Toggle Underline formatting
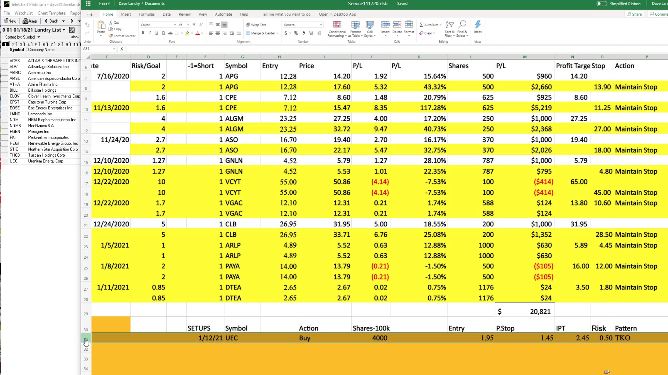 [157, 33]
